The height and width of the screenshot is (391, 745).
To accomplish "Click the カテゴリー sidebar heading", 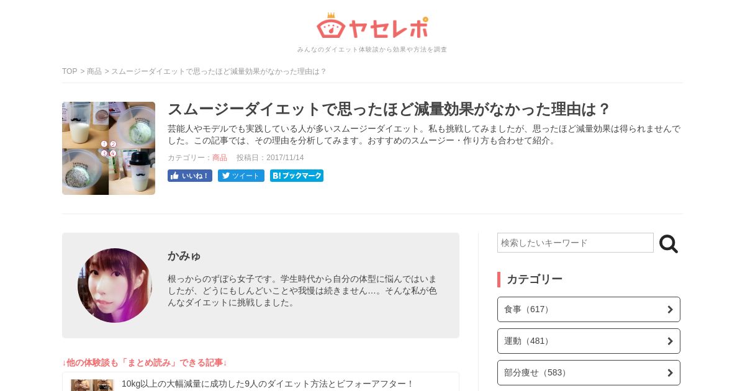I will [x=535, y=279].
